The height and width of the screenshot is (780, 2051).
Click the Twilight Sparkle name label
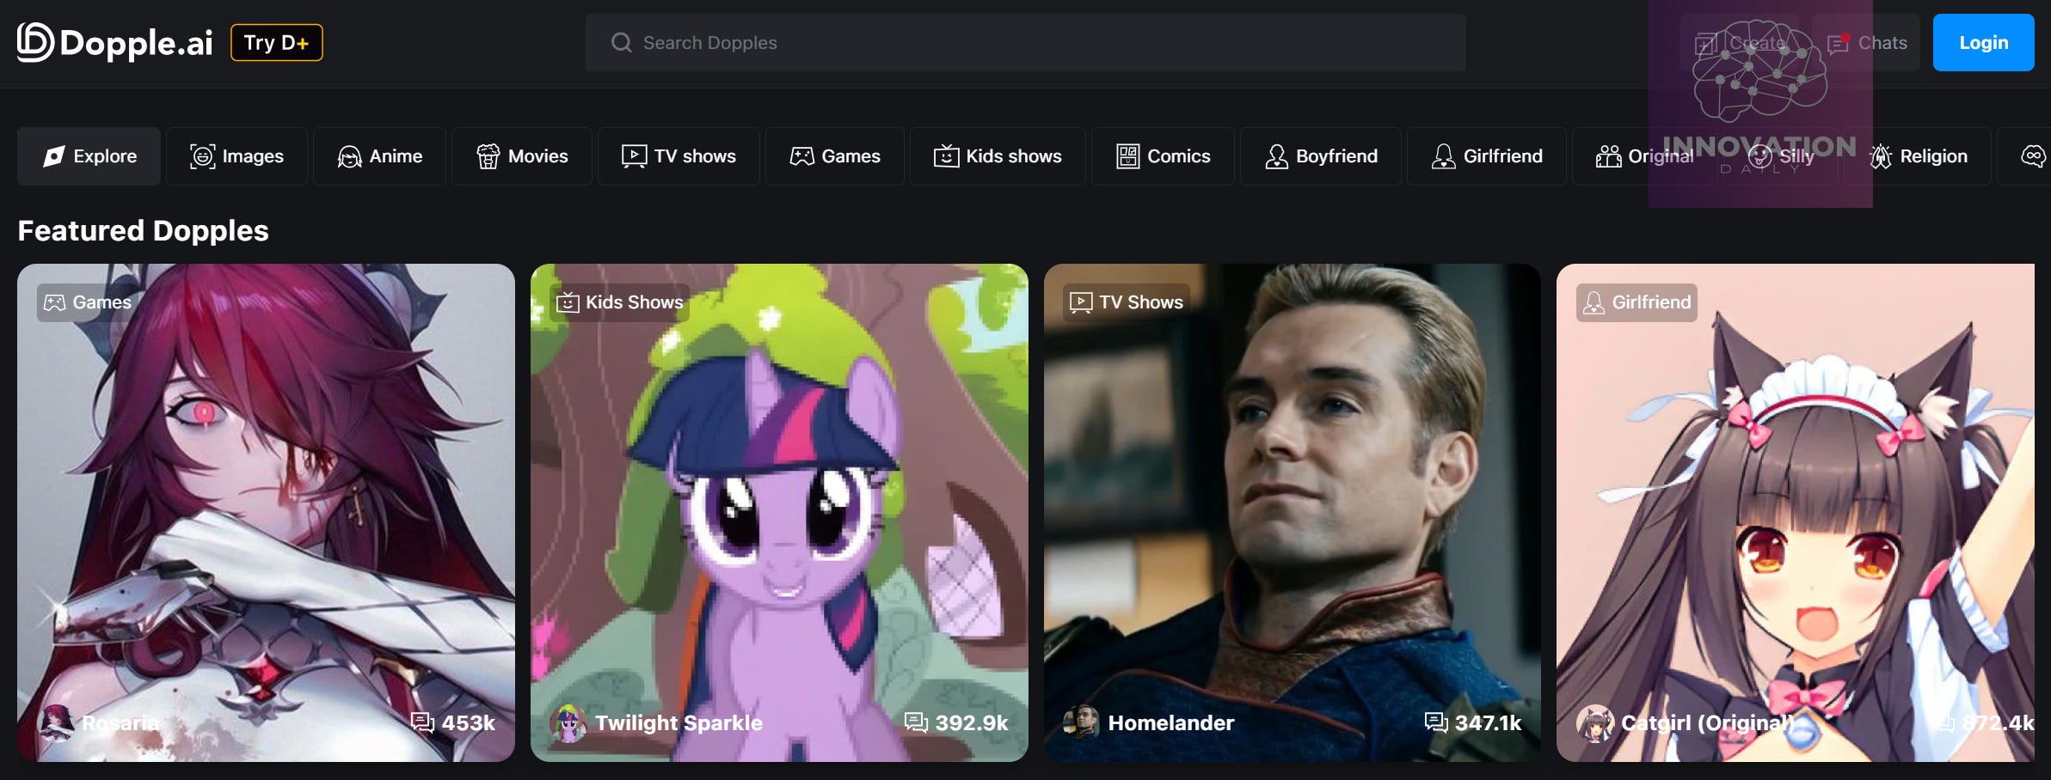679,723
